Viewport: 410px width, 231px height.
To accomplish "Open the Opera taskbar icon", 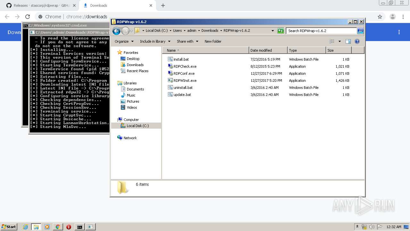I will coord(69,227).
